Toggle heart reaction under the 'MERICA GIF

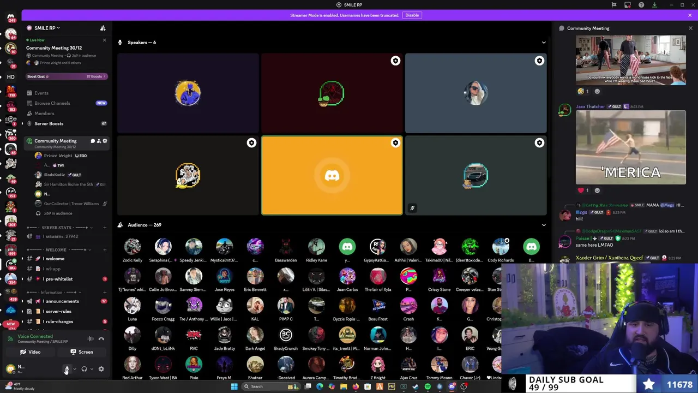pyautogui.click(x=582, y=190)
